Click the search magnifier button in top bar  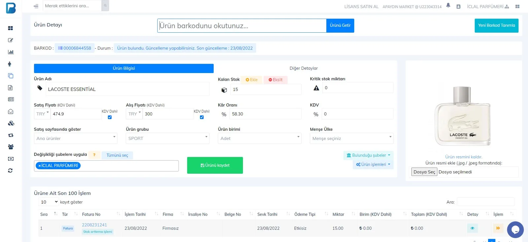(105, 6)
